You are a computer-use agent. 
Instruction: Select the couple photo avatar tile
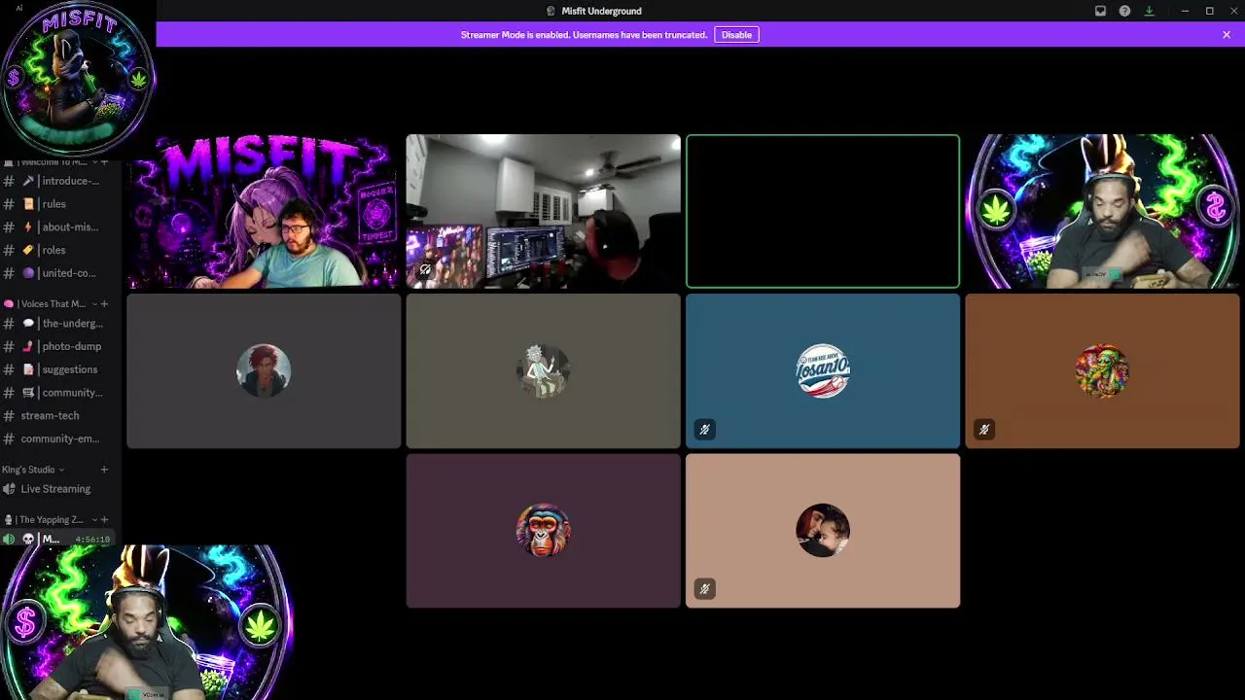tap(823, 531)
